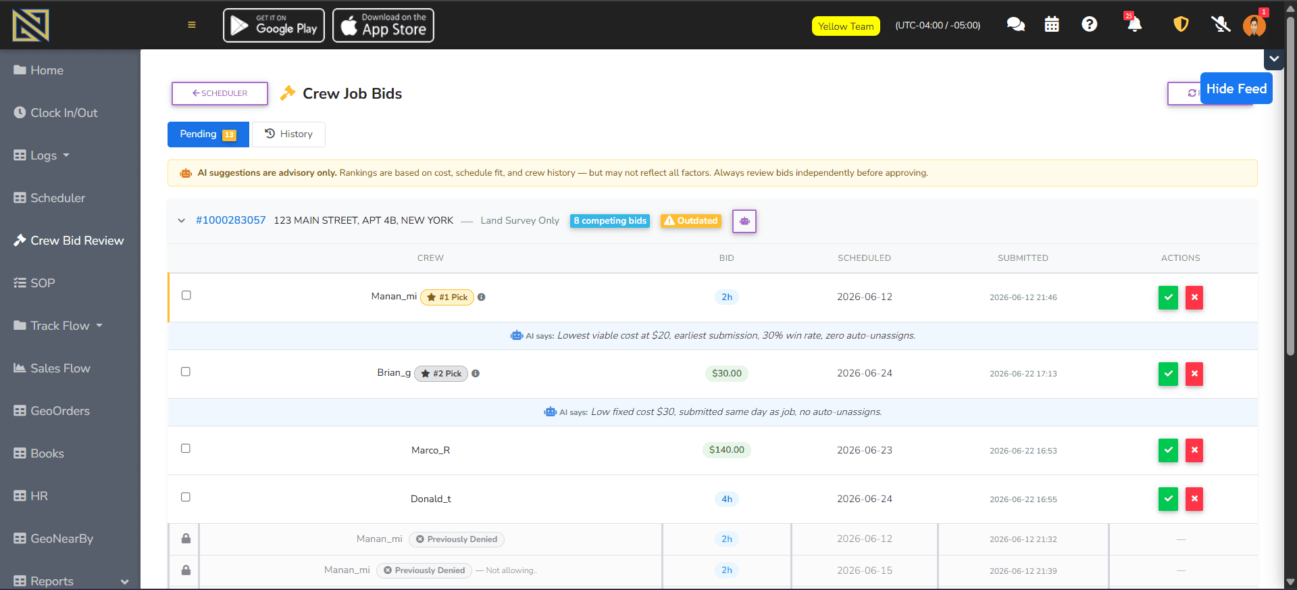The height and width of the screenshot is (590, 1297).
Task: Click the page vertical scrollbar
Action: [x=1291, y=186]
